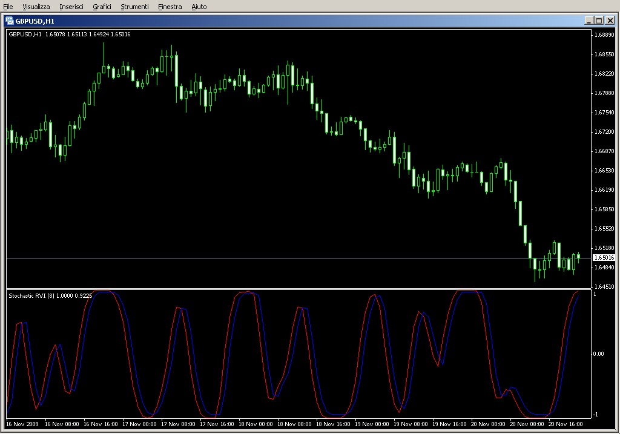
Task: Maximize the GBPUSD,H1 chart window
Action: pos(599,21)
